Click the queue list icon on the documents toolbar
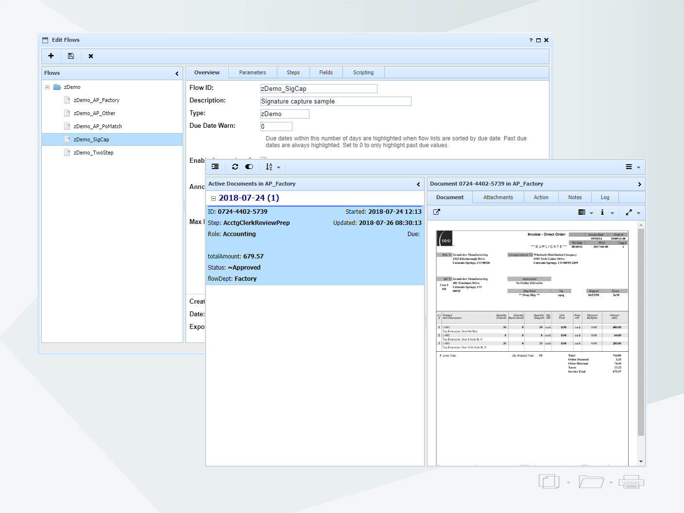The image size is (684, 513). (x=215, y=167)
